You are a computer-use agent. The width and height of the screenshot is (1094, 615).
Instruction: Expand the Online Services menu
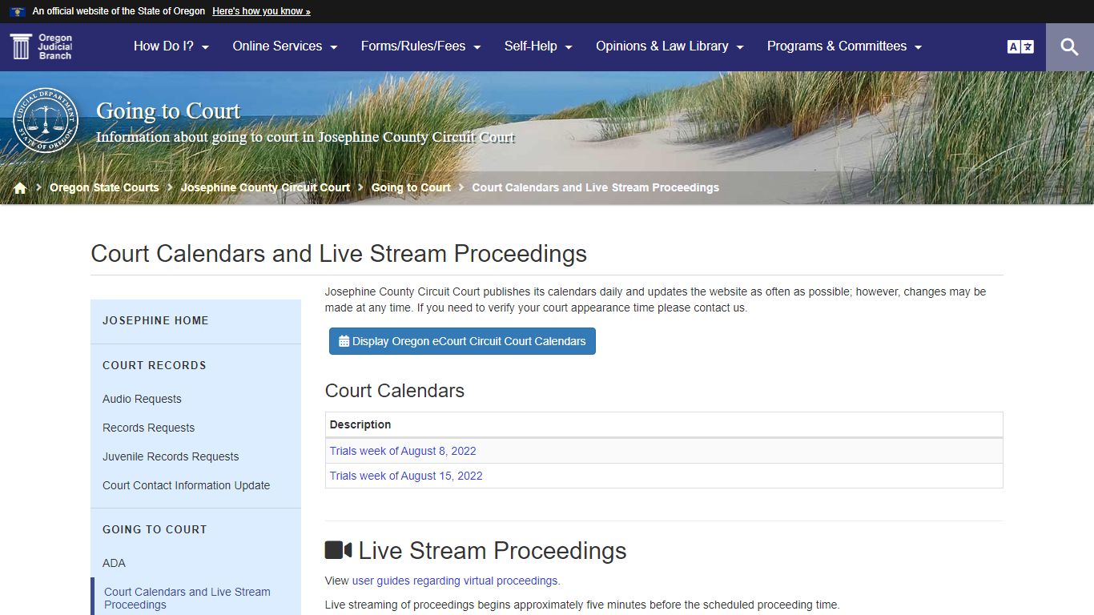coord(285,46)
